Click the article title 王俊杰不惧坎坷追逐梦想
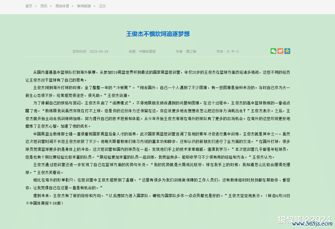This screenshot has width=335, height=229. [x=158, y=34]
